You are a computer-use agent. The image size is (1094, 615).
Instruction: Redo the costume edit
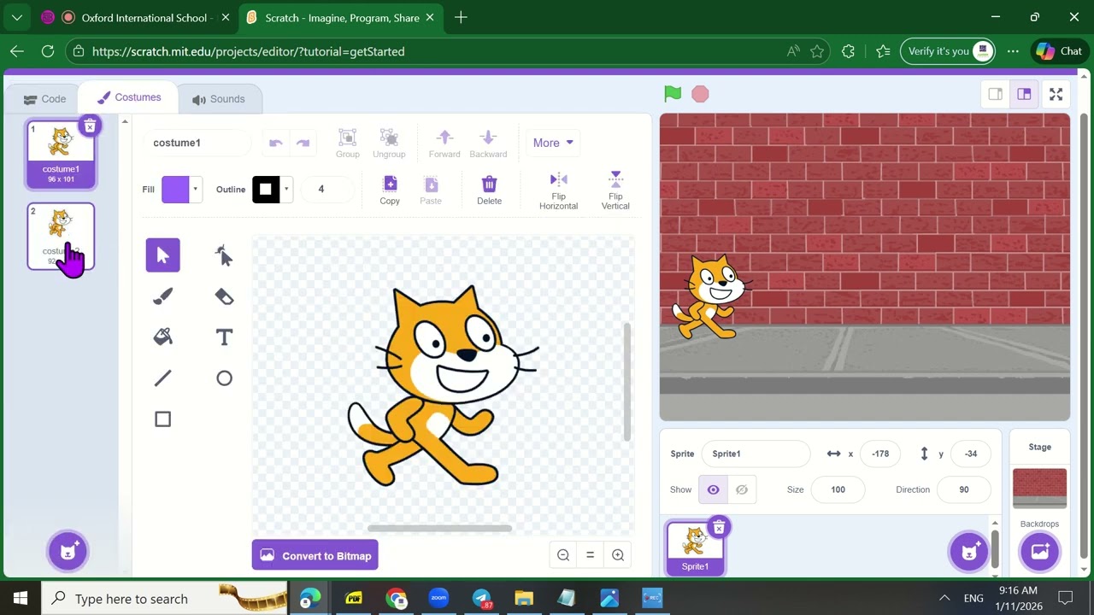(303, 143)
